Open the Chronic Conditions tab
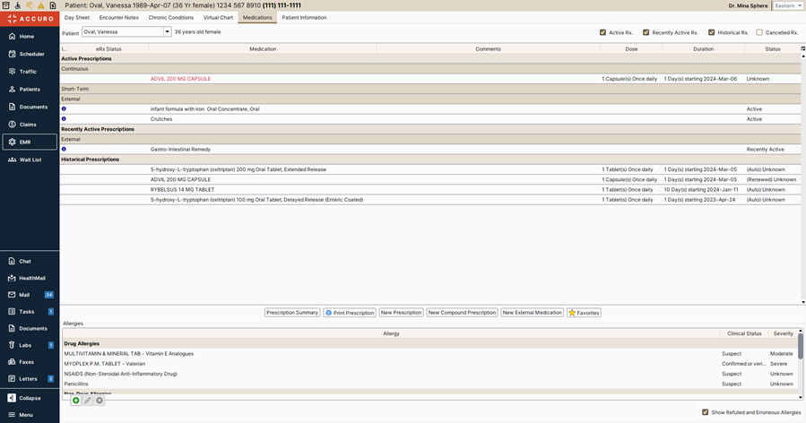 click(x=170, y=17)
